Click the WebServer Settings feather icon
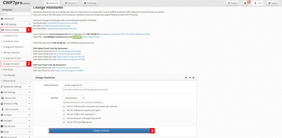This screenshot has width=282, height=138. [2, 87]
